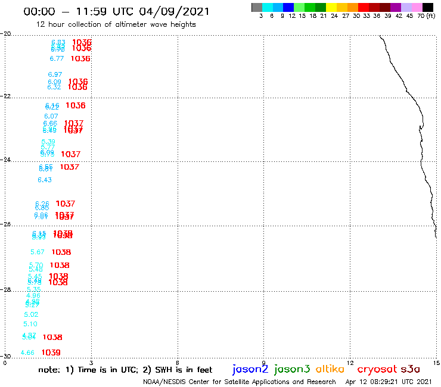Click the cyan 6 ft legend swatch
The height and width of the screenshot is (387, 441).
tap(268, 8)
